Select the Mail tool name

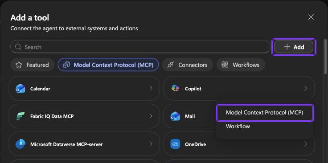point(190,116)
